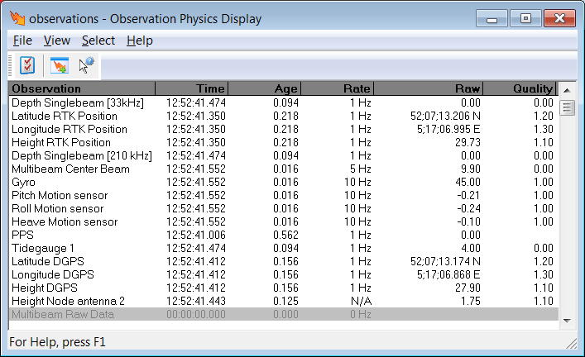Open the File menu
The image size is (585, 357).
click(x=22, y=40)
